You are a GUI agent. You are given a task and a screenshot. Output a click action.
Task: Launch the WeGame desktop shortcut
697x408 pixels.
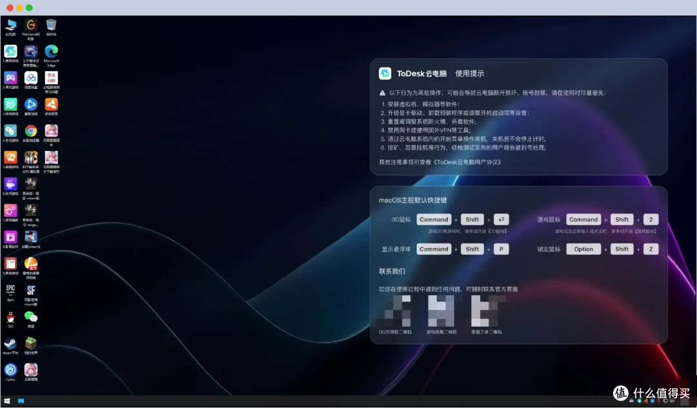click(31, 25)
